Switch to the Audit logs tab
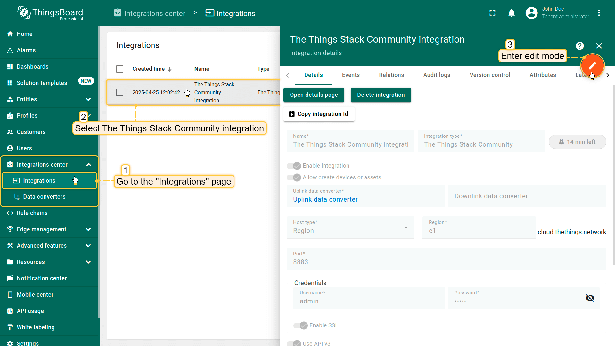 436,75
